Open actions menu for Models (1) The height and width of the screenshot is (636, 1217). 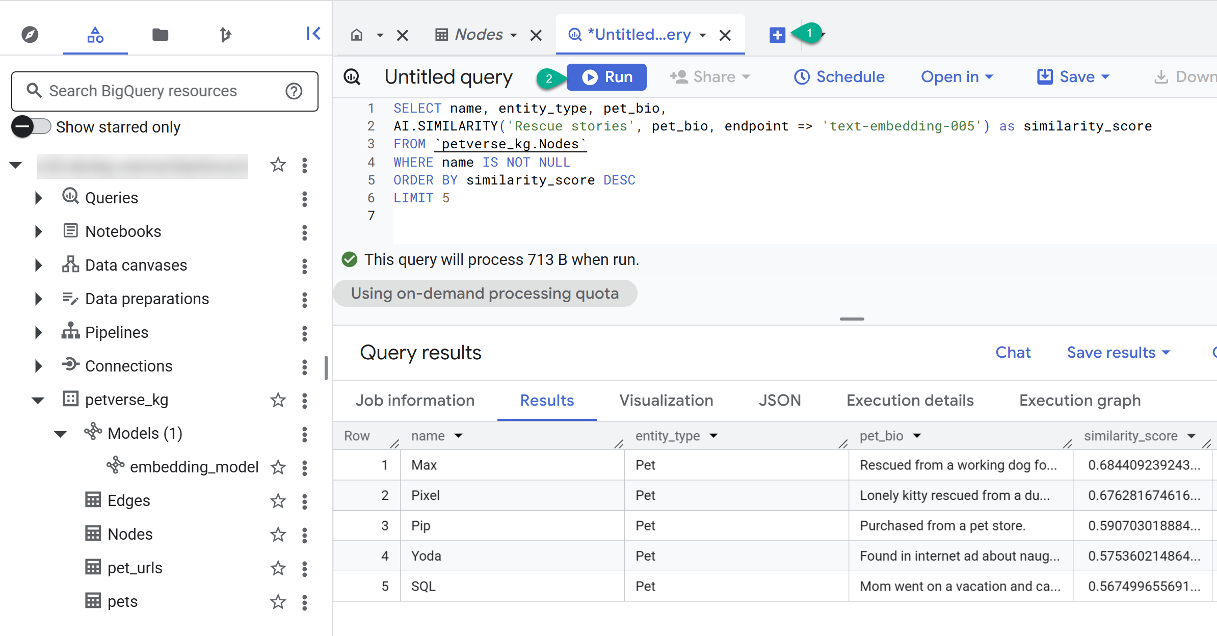click(305, 434)
